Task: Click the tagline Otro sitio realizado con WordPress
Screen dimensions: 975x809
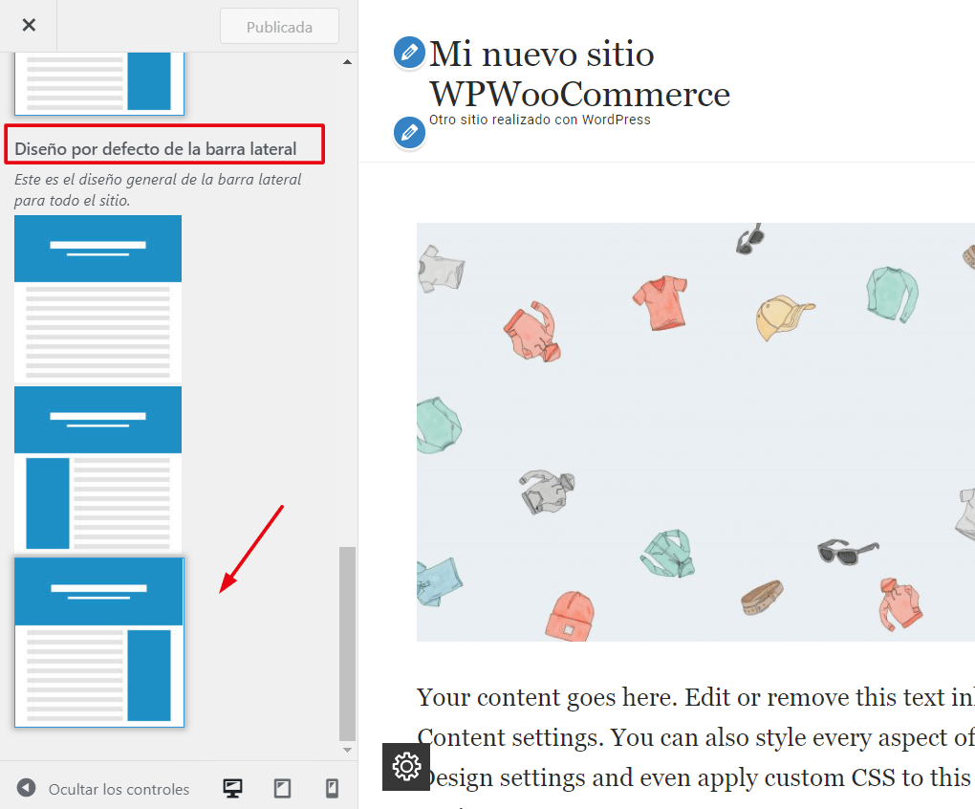Action: 540,120
